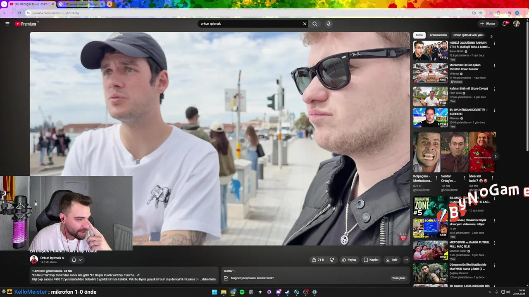Open Serdar Ortaç'ın Short thumbnail
Viewport: 529px width, 297px height.
[x=455, y=152]
